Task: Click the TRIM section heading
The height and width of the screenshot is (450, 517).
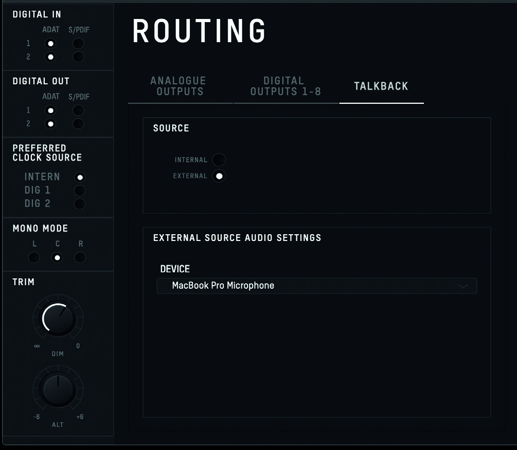Action: (24, 282)
